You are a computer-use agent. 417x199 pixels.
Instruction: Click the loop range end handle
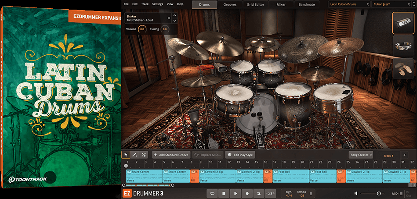pyautogui.click(x=173, y=185)
